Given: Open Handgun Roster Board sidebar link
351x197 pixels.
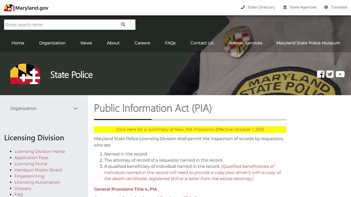Looking at the screenshot, I should [38, 170].
